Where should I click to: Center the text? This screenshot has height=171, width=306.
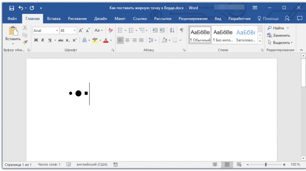coord(127,40)
